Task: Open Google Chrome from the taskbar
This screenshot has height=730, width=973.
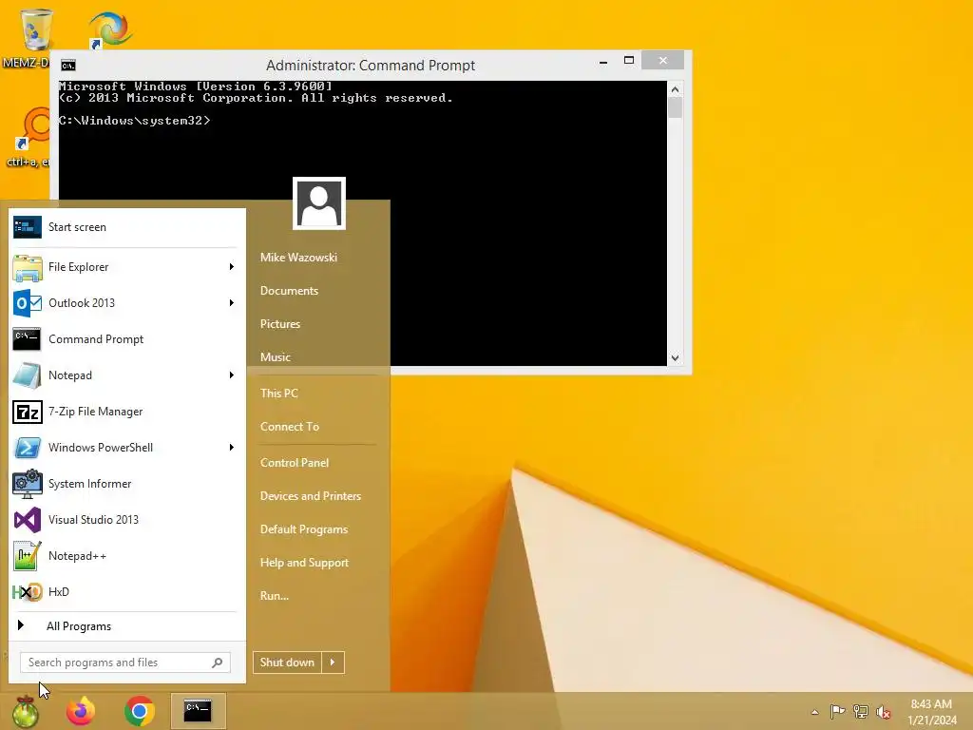Action: click(139, 711)
